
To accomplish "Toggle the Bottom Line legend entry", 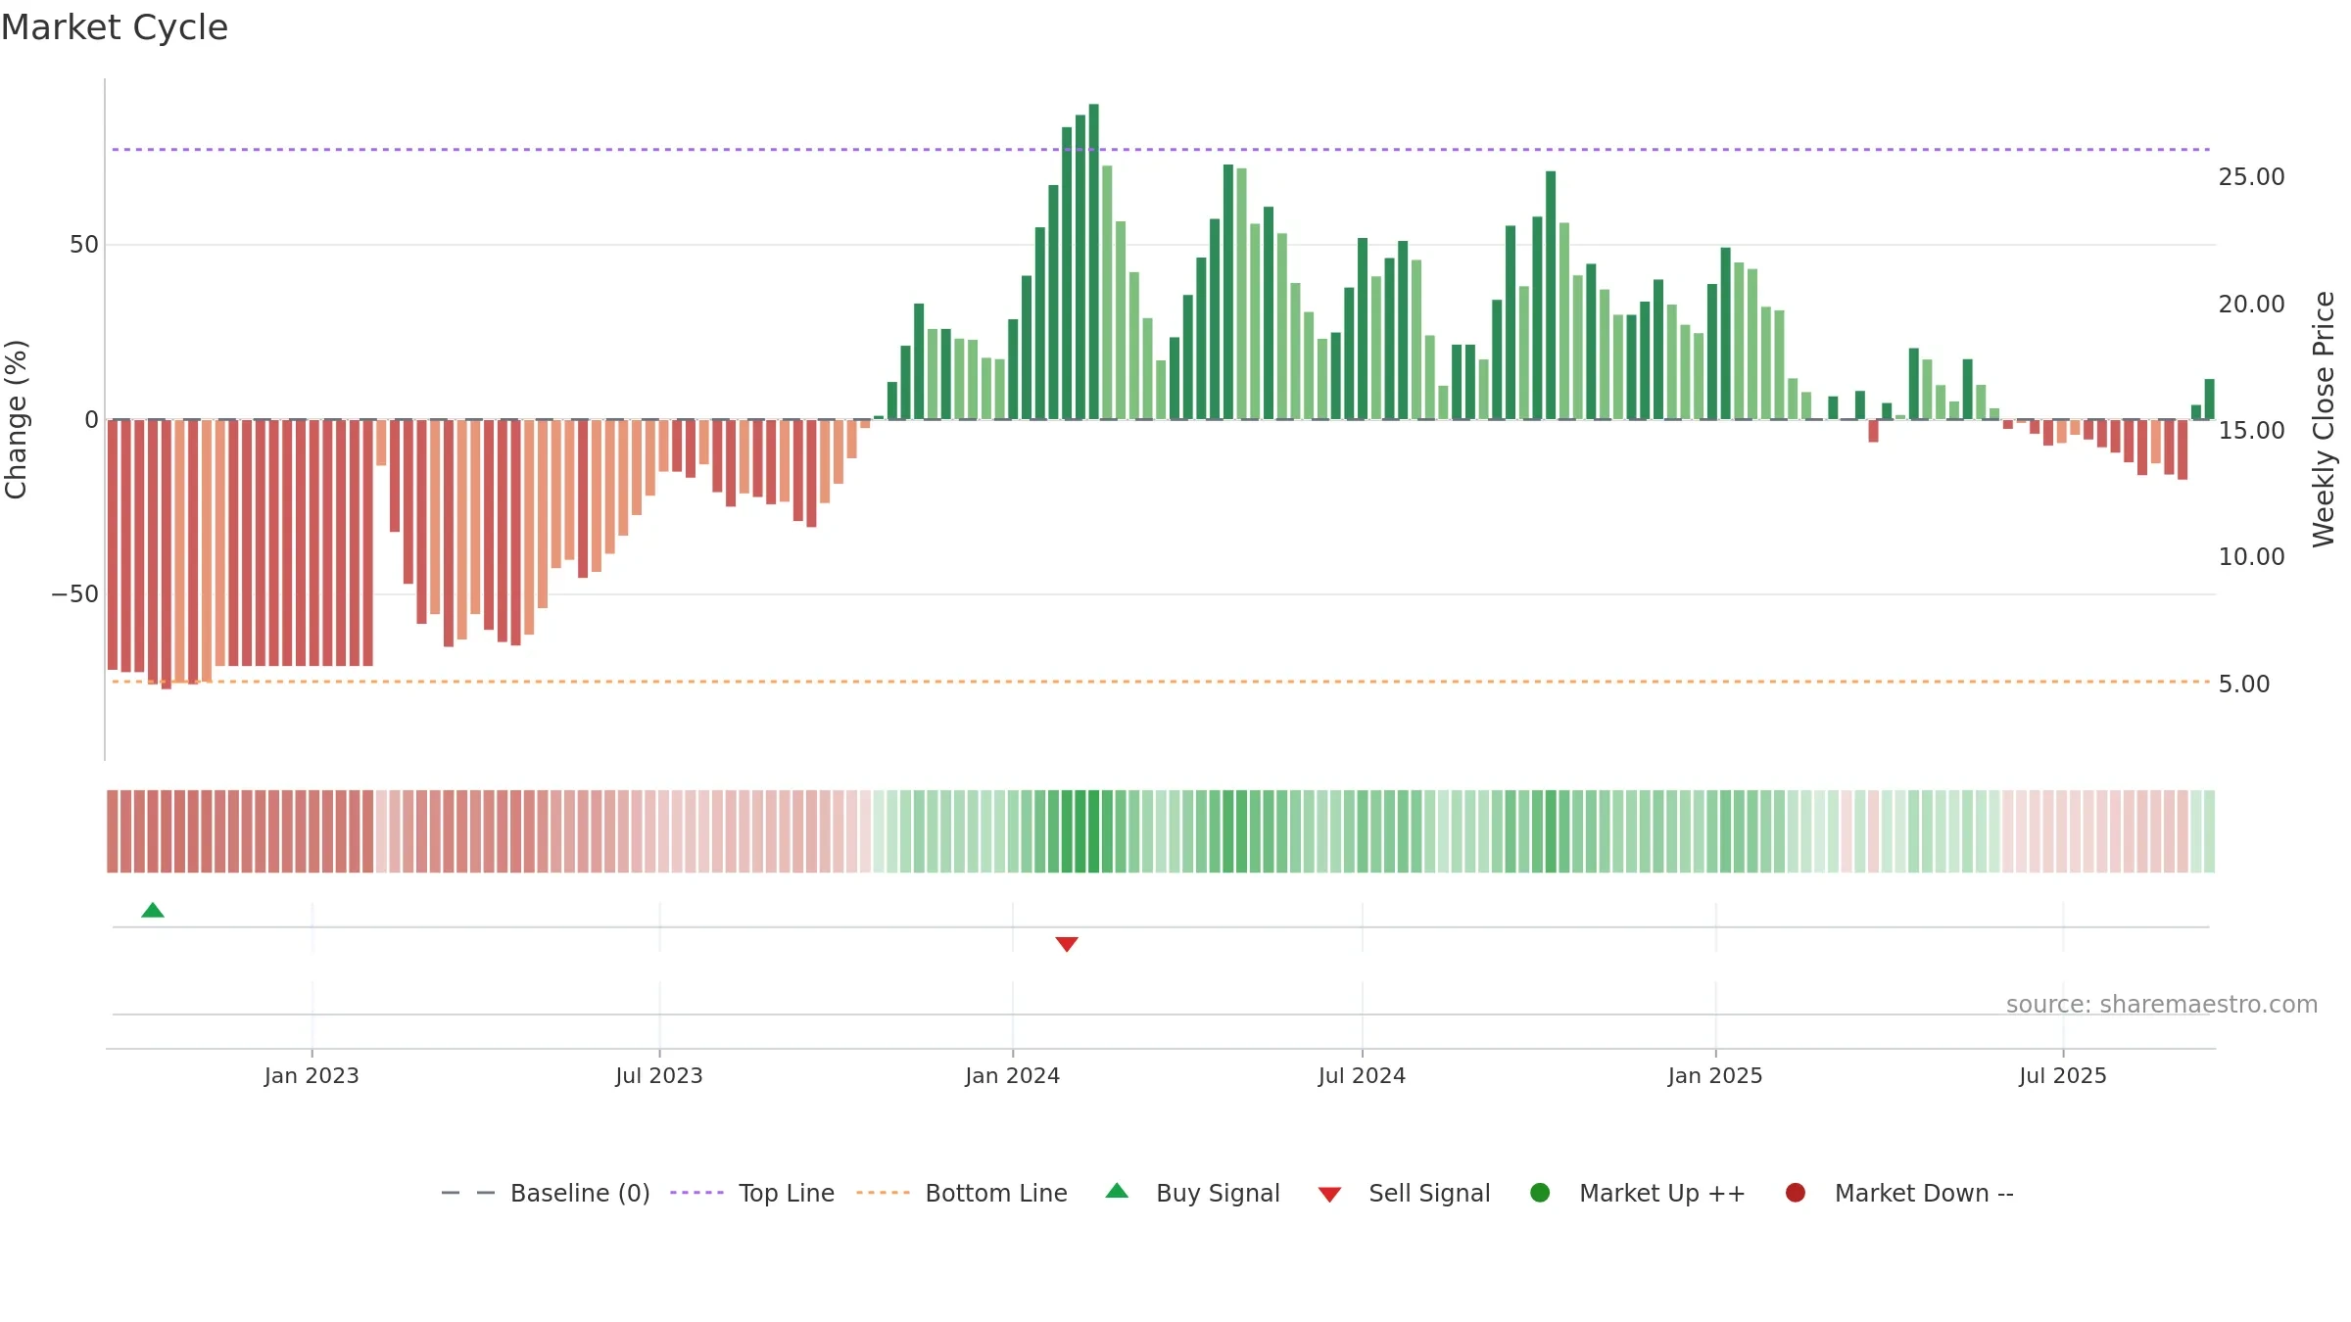I will point(962,1193).
